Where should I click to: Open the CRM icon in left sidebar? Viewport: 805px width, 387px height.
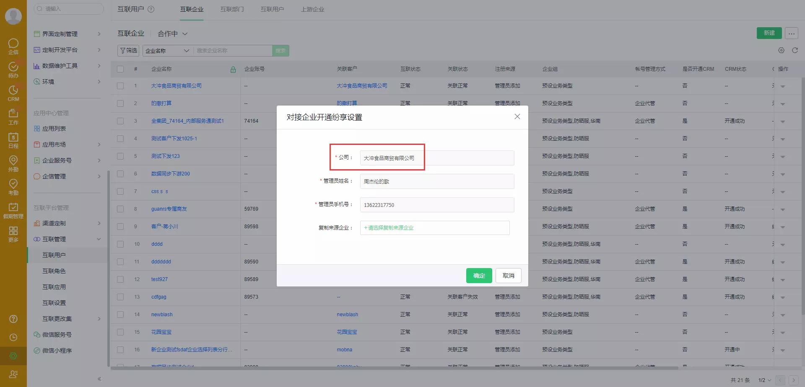tap(13, 92)
